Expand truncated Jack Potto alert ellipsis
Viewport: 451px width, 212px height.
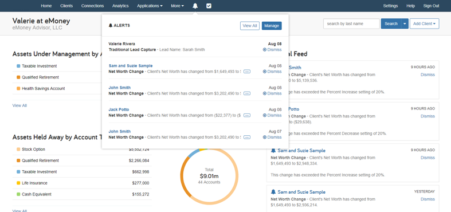pyautogui.click(x=247, y=115)
